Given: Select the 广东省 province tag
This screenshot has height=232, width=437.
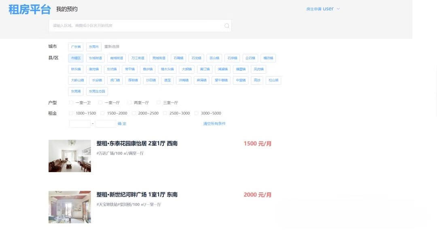Looking at the screenshot, I should (76, 47).
